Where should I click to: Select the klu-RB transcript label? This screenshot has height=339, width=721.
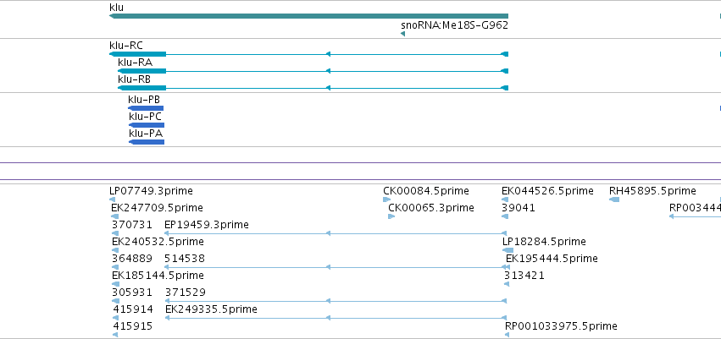pos(134,79)
